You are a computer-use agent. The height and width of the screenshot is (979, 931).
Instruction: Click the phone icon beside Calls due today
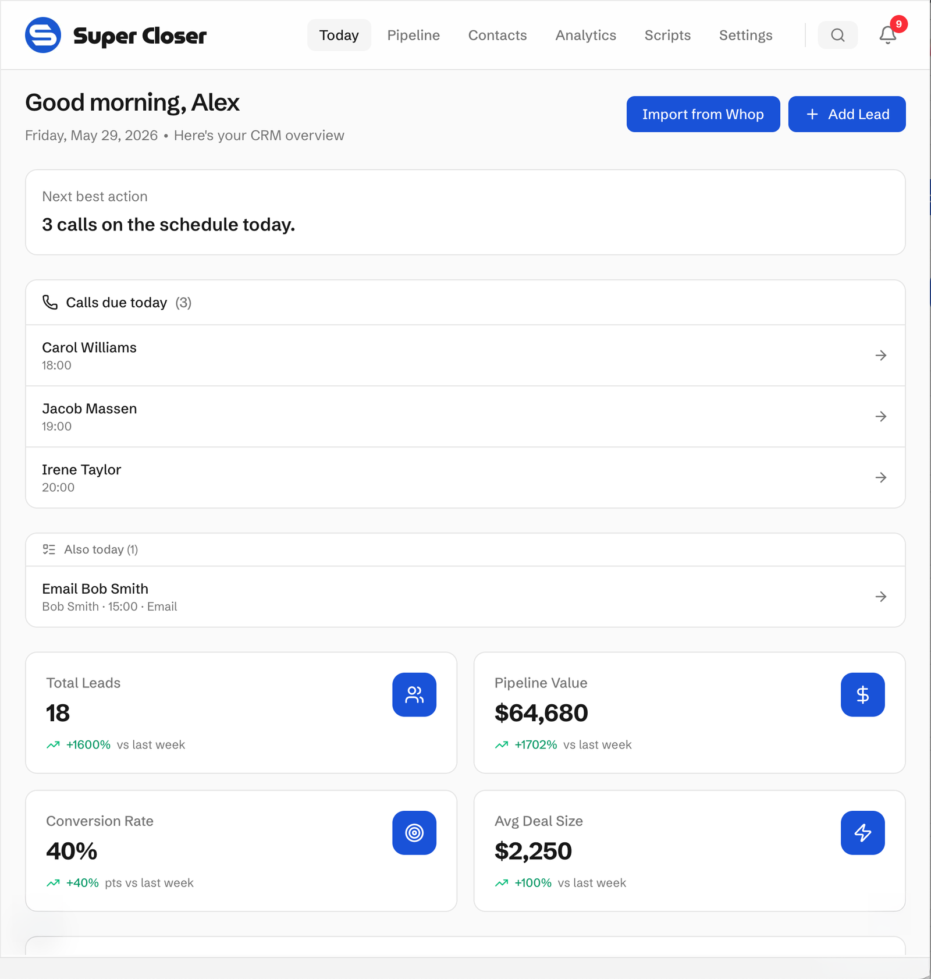[x=50, y=302]
